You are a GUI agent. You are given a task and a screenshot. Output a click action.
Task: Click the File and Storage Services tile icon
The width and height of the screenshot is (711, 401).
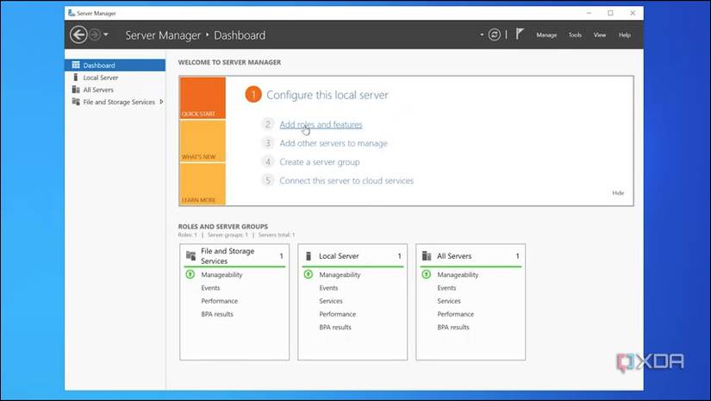(190, 256)
